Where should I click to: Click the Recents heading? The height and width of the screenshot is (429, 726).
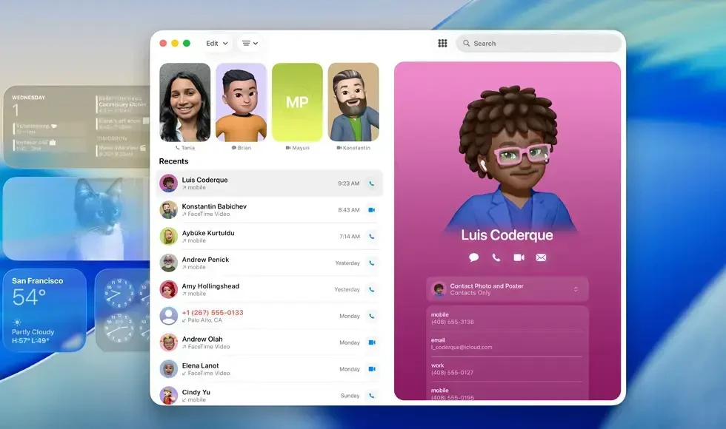click(x=173, y=161)
